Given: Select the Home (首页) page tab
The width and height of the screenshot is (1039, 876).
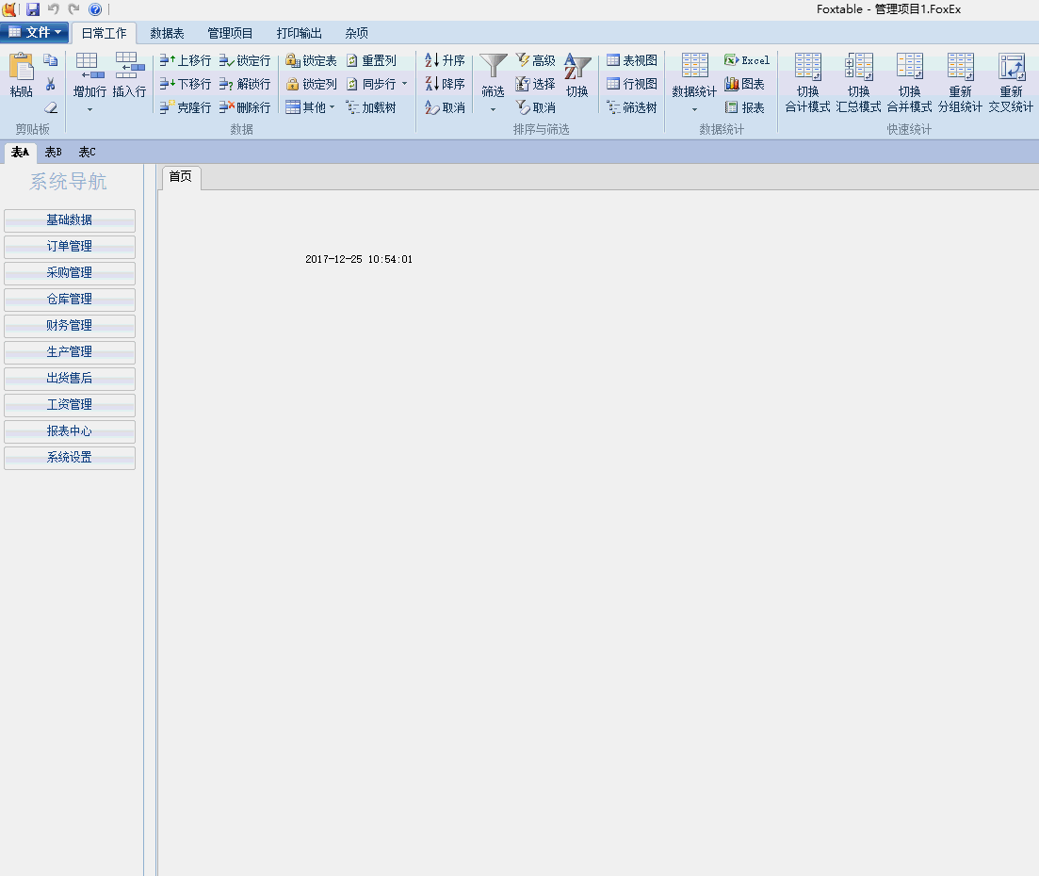Looking at the screenshot, I should click(x=180, y=176).
